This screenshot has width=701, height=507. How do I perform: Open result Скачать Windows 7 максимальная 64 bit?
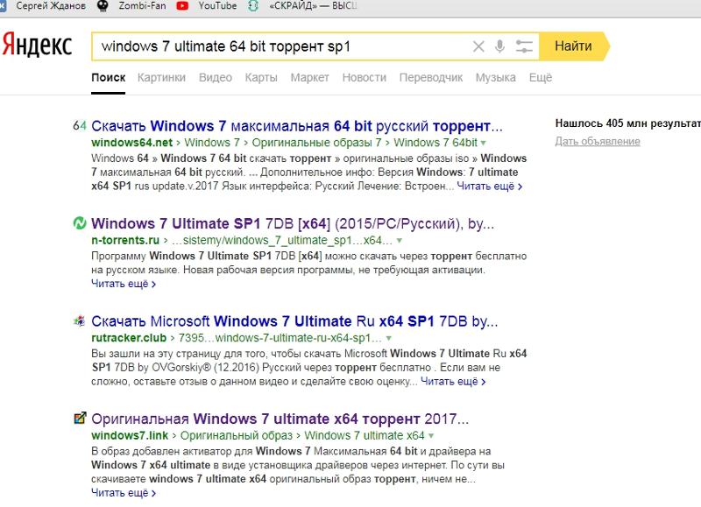pos(297,126)
